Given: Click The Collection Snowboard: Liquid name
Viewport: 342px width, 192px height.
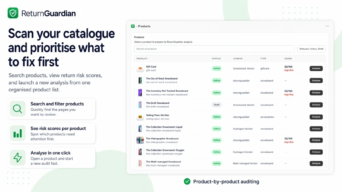Looking at the screenshot, I should point(164,127).
